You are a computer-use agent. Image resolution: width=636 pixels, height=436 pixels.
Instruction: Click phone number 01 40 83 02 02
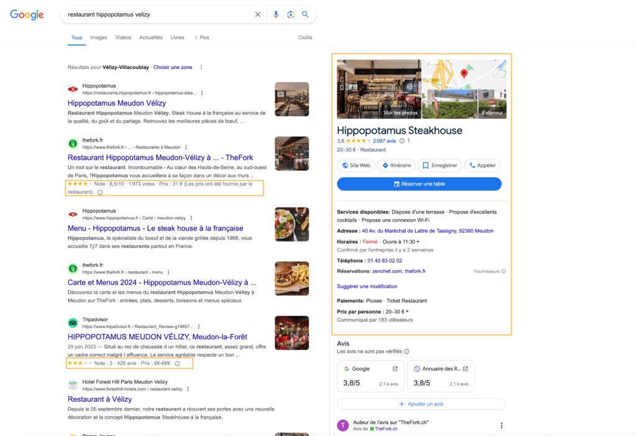[x=384, y=261]
